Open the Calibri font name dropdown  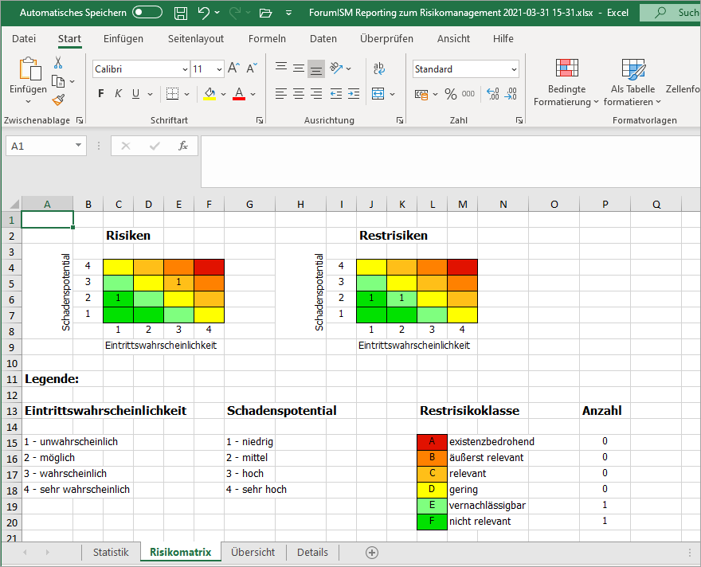pyautogui.click(x=185, y=69)
